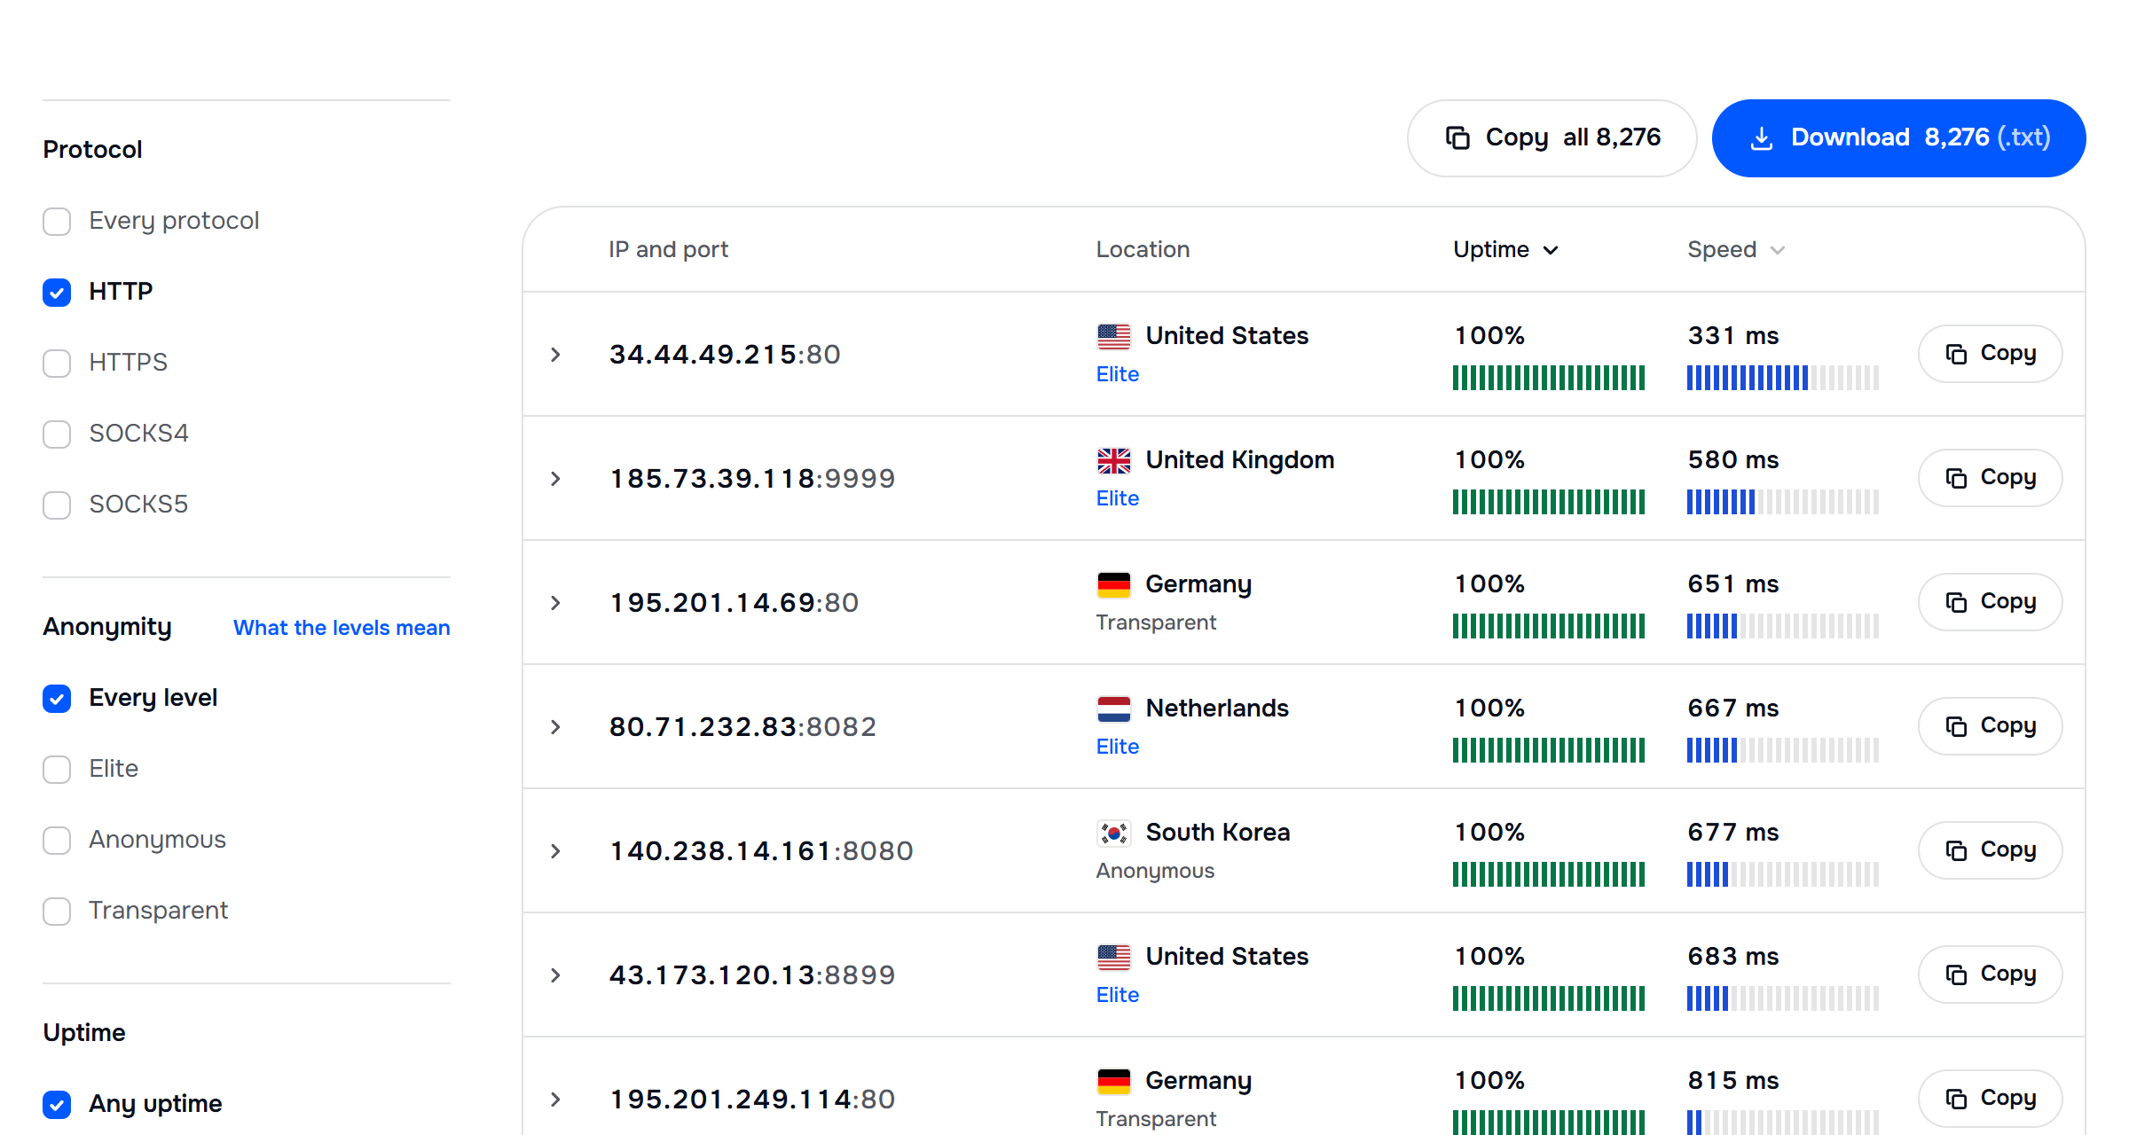2129x1135 pixels.
Task: Click the United States flag for 34.44.49.215
Action: coord(1113,336)
